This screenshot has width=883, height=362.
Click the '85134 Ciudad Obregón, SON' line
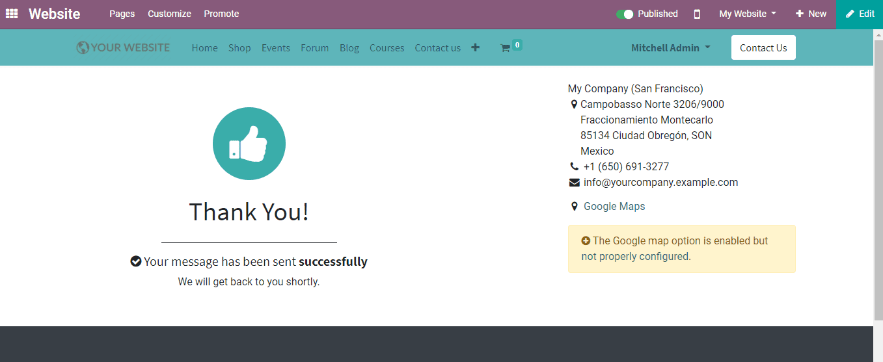(646, 135)
